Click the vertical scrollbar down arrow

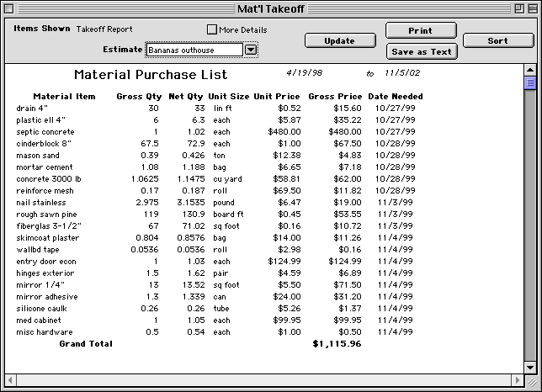pyautogui.click(x=530, y=368)
